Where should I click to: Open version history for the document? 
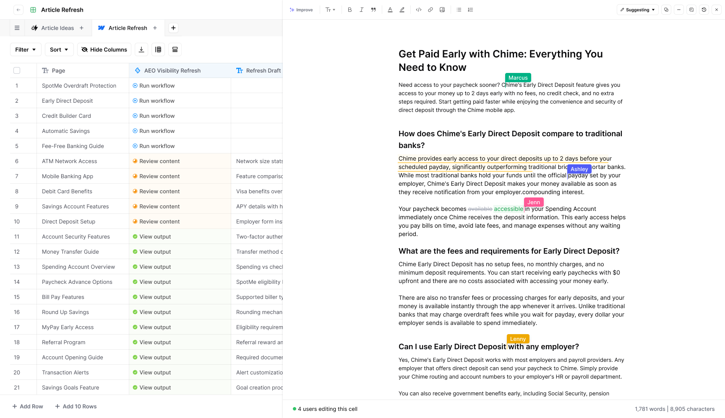pos(704,9)
